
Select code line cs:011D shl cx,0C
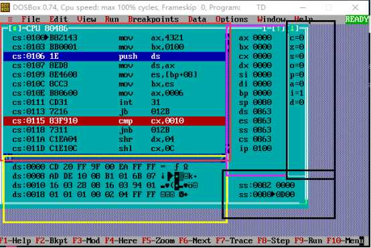115,148
